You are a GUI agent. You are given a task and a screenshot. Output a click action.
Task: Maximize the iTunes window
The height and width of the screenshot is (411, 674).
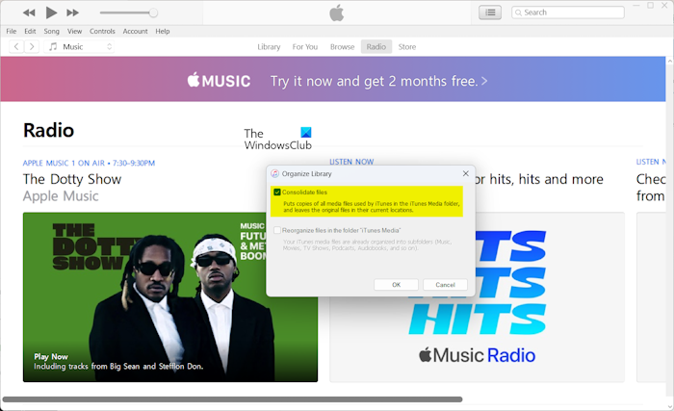click(650, 6)
